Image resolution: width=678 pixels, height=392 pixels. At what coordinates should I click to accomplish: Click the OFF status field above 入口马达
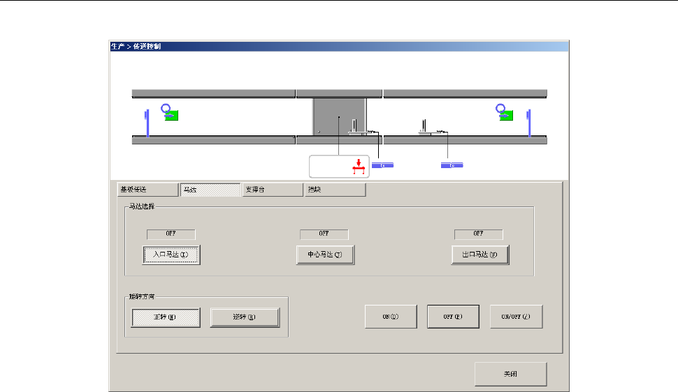point(171,234)
